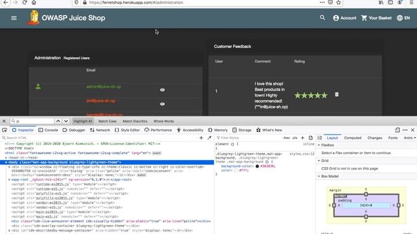Image resolution: width=417 pixels, height=234 pixels.
Task: Collapse the body element node
Action: point(6,162)
